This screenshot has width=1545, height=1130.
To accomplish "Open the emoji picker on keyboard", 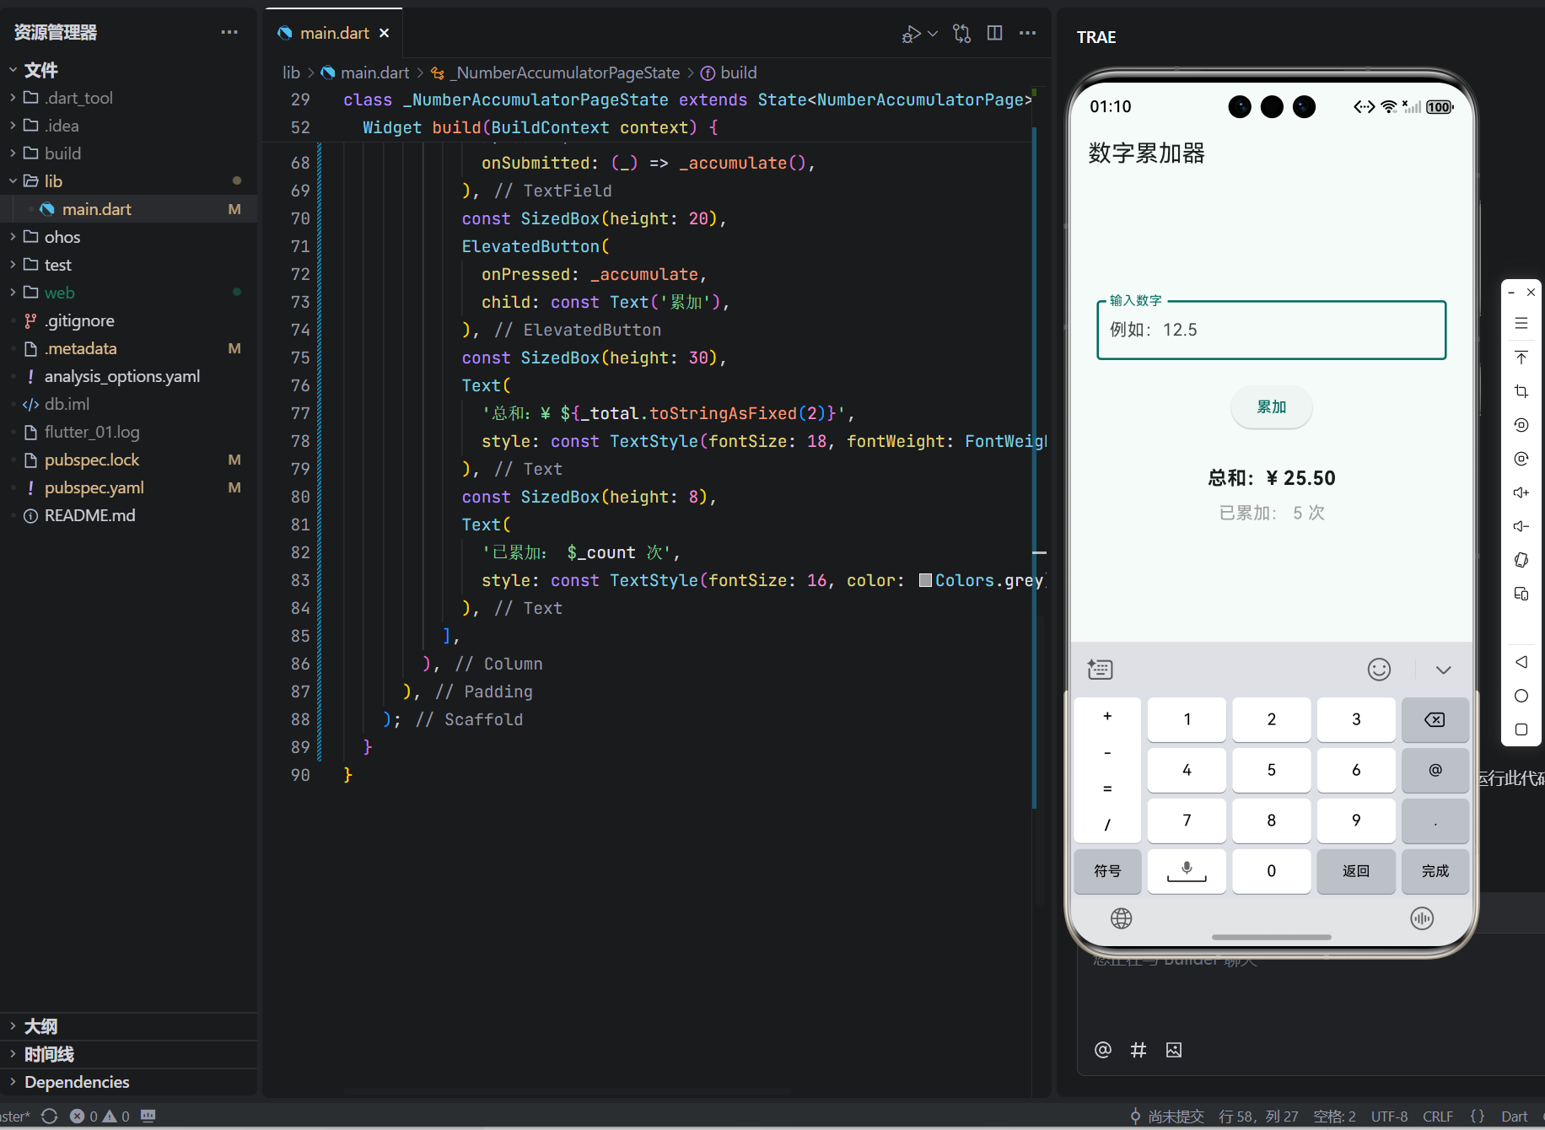I will [1379, 670].
